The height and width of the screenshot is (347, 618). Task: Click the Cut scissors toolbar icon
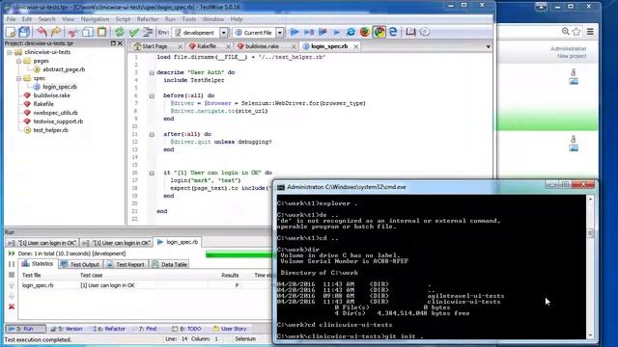73,32
